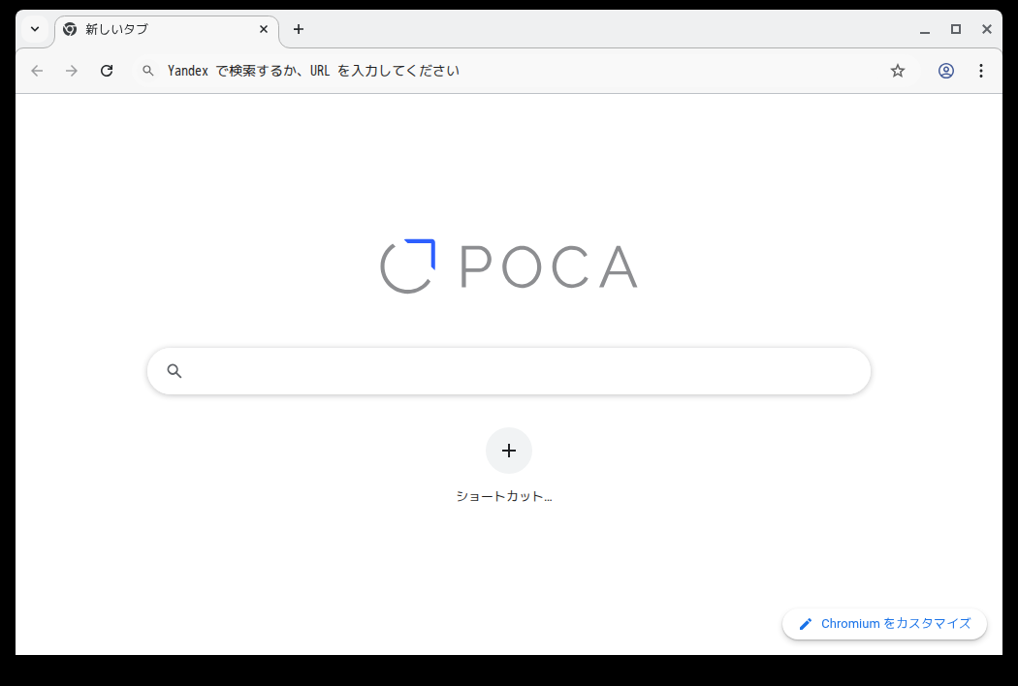Open the profile avatar icon

coord(946,71)
